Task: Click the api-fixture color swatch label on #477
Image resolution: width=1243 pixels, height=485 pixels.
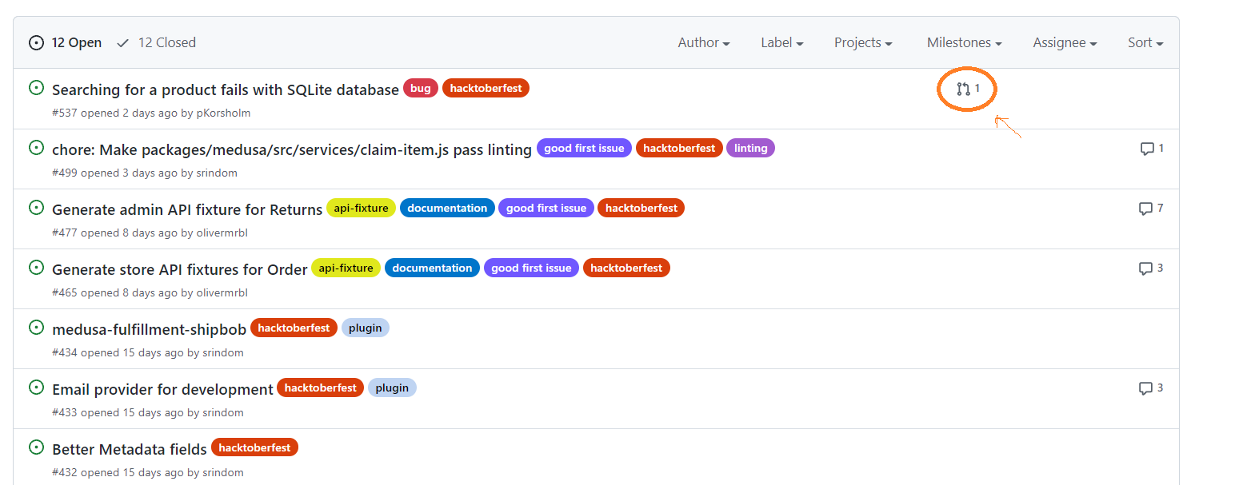Action: point(361,208)
